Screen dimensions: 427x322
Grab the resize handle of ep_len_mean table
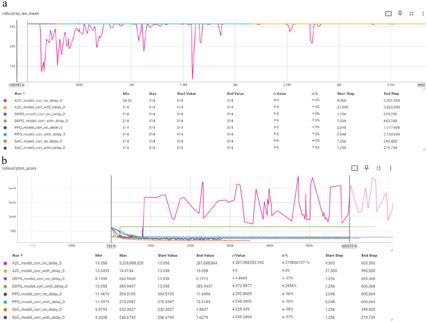tap(424, 150)
